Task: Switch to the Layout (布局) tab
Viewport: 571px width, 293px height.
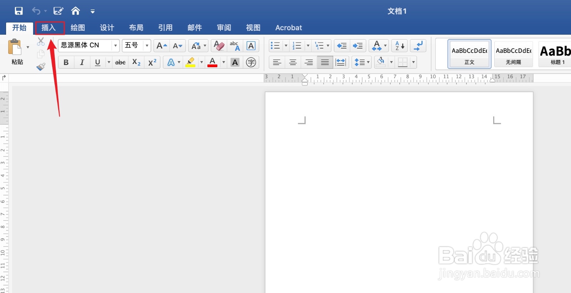Action: point(136,28)
